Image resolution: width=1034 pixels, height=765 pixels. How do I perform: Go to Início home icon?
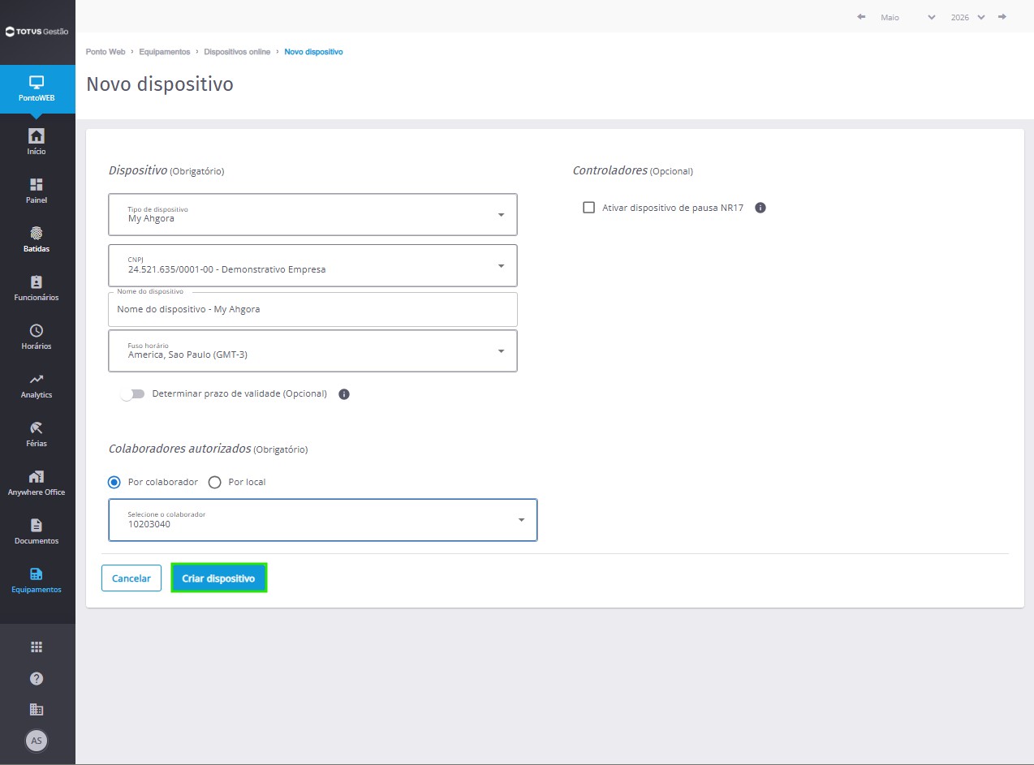(36, 135)
